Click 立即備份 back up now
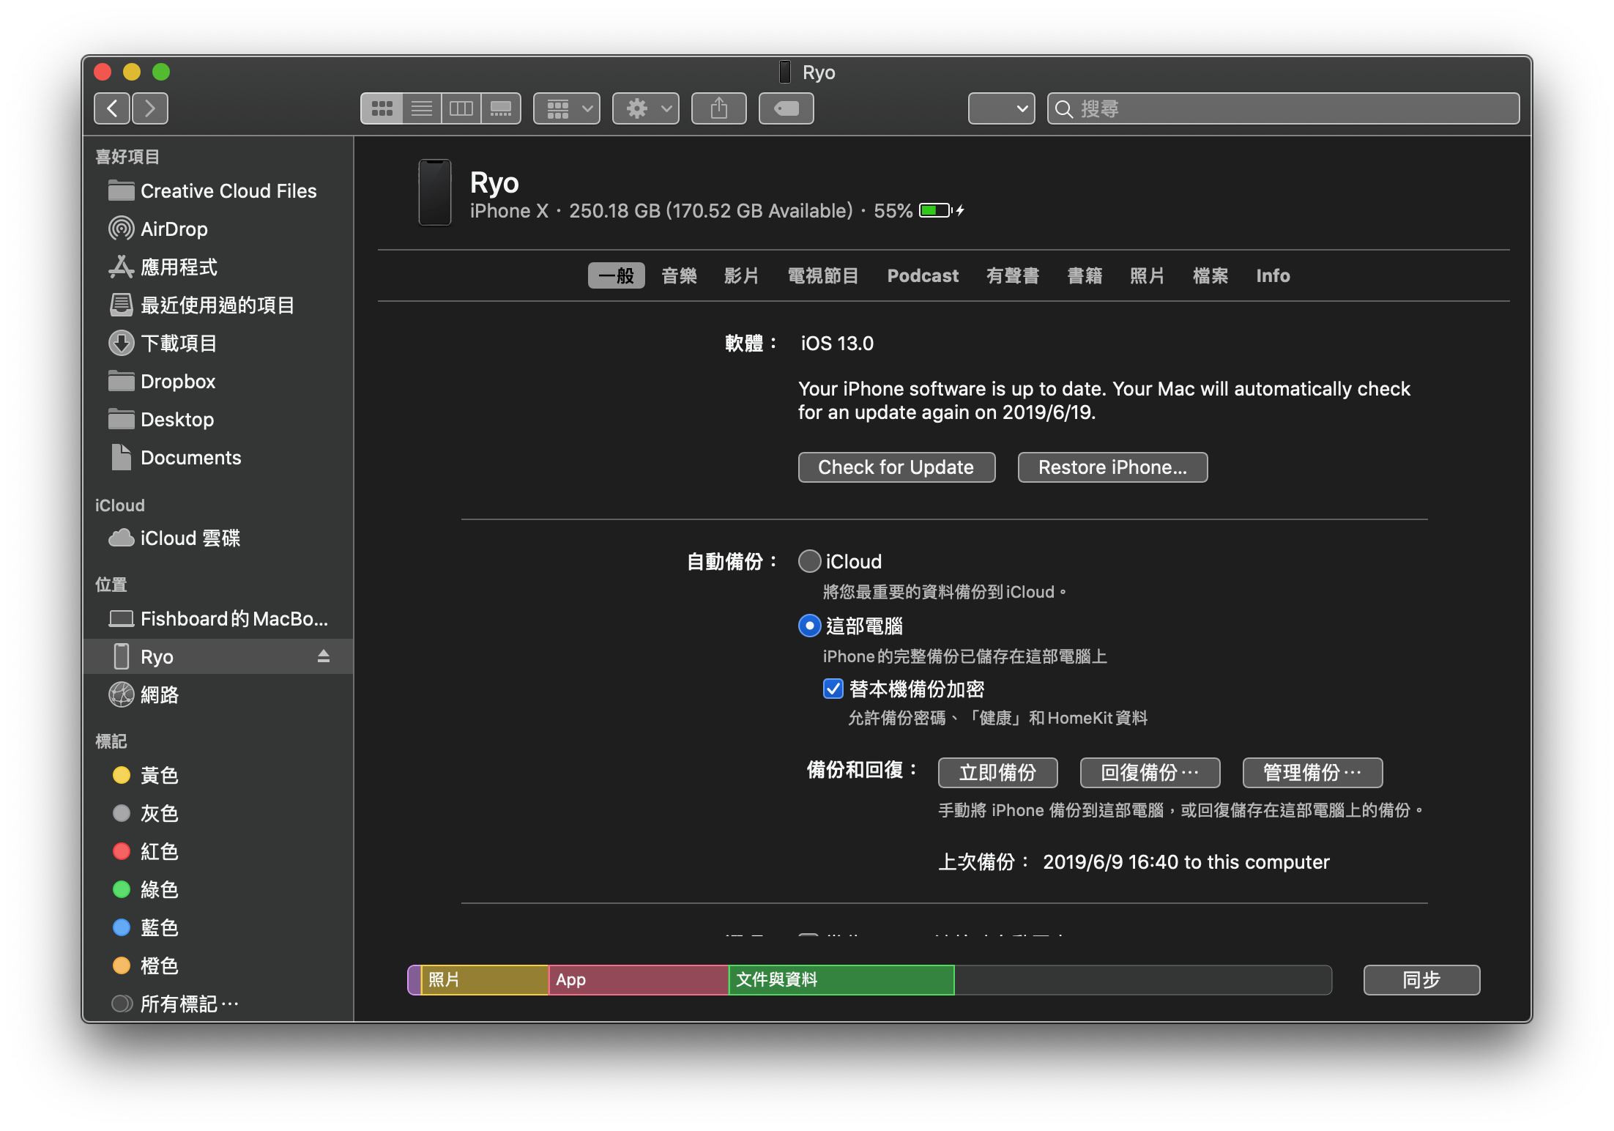Image resolution: width=1614 pixels, height=1131 pixels. click(997, 772)
